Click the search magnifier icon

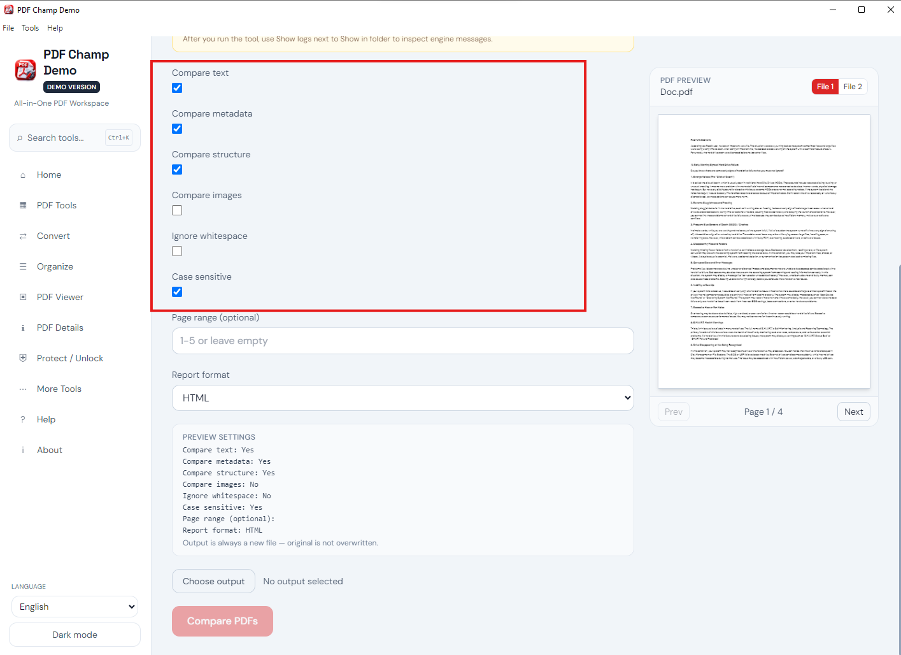point(20,138)
